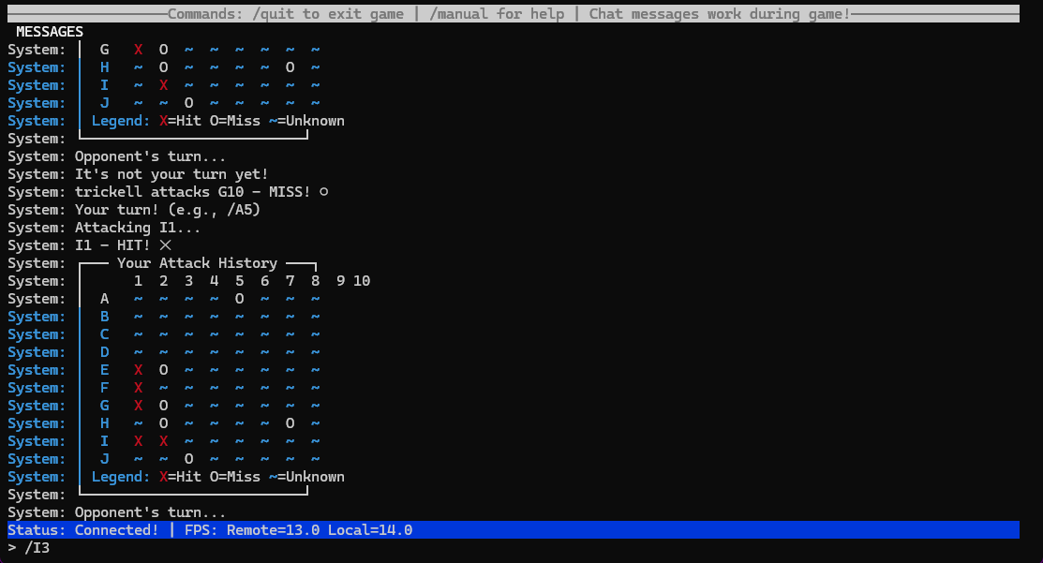Click the MESSAGES panel header
This screenshot has height=563, width=1043.
50,32
